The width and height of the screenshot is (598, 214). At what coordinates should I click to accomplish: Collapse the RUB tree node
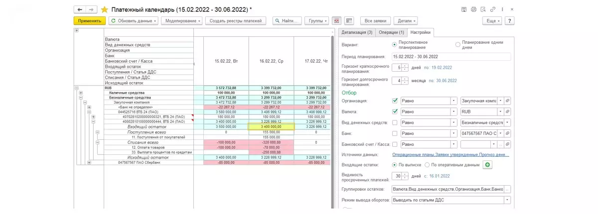(x=77, y=88)
